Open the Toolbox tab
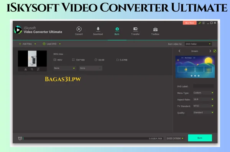 click(x=155, y=31)
